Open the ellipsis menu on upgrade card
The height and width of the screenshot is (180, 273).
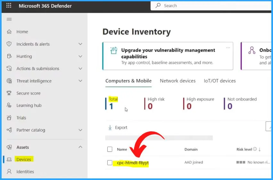(228, 47)
